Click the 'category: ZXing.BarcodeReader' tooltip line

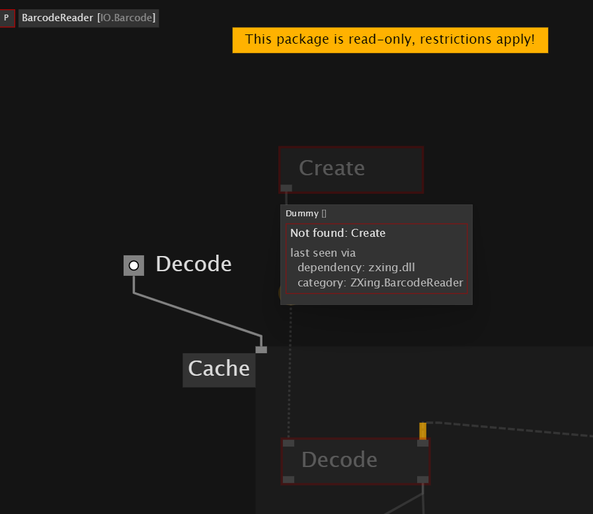(380, 282)
